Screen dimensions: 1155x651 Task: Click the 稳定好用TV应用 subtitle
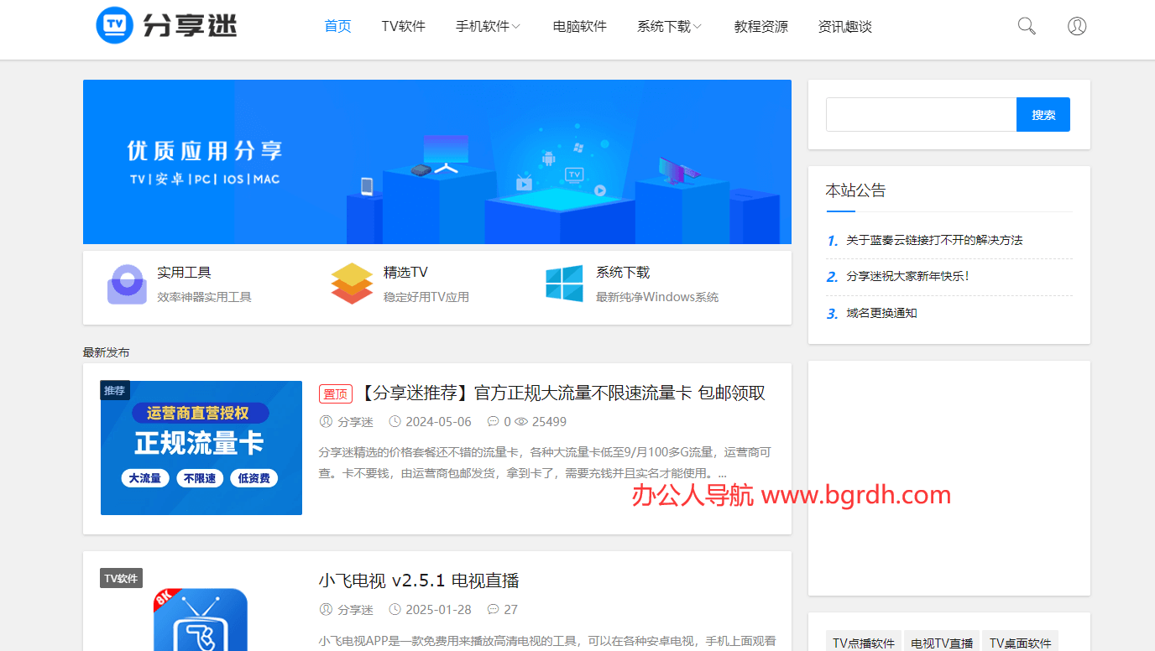426,297
